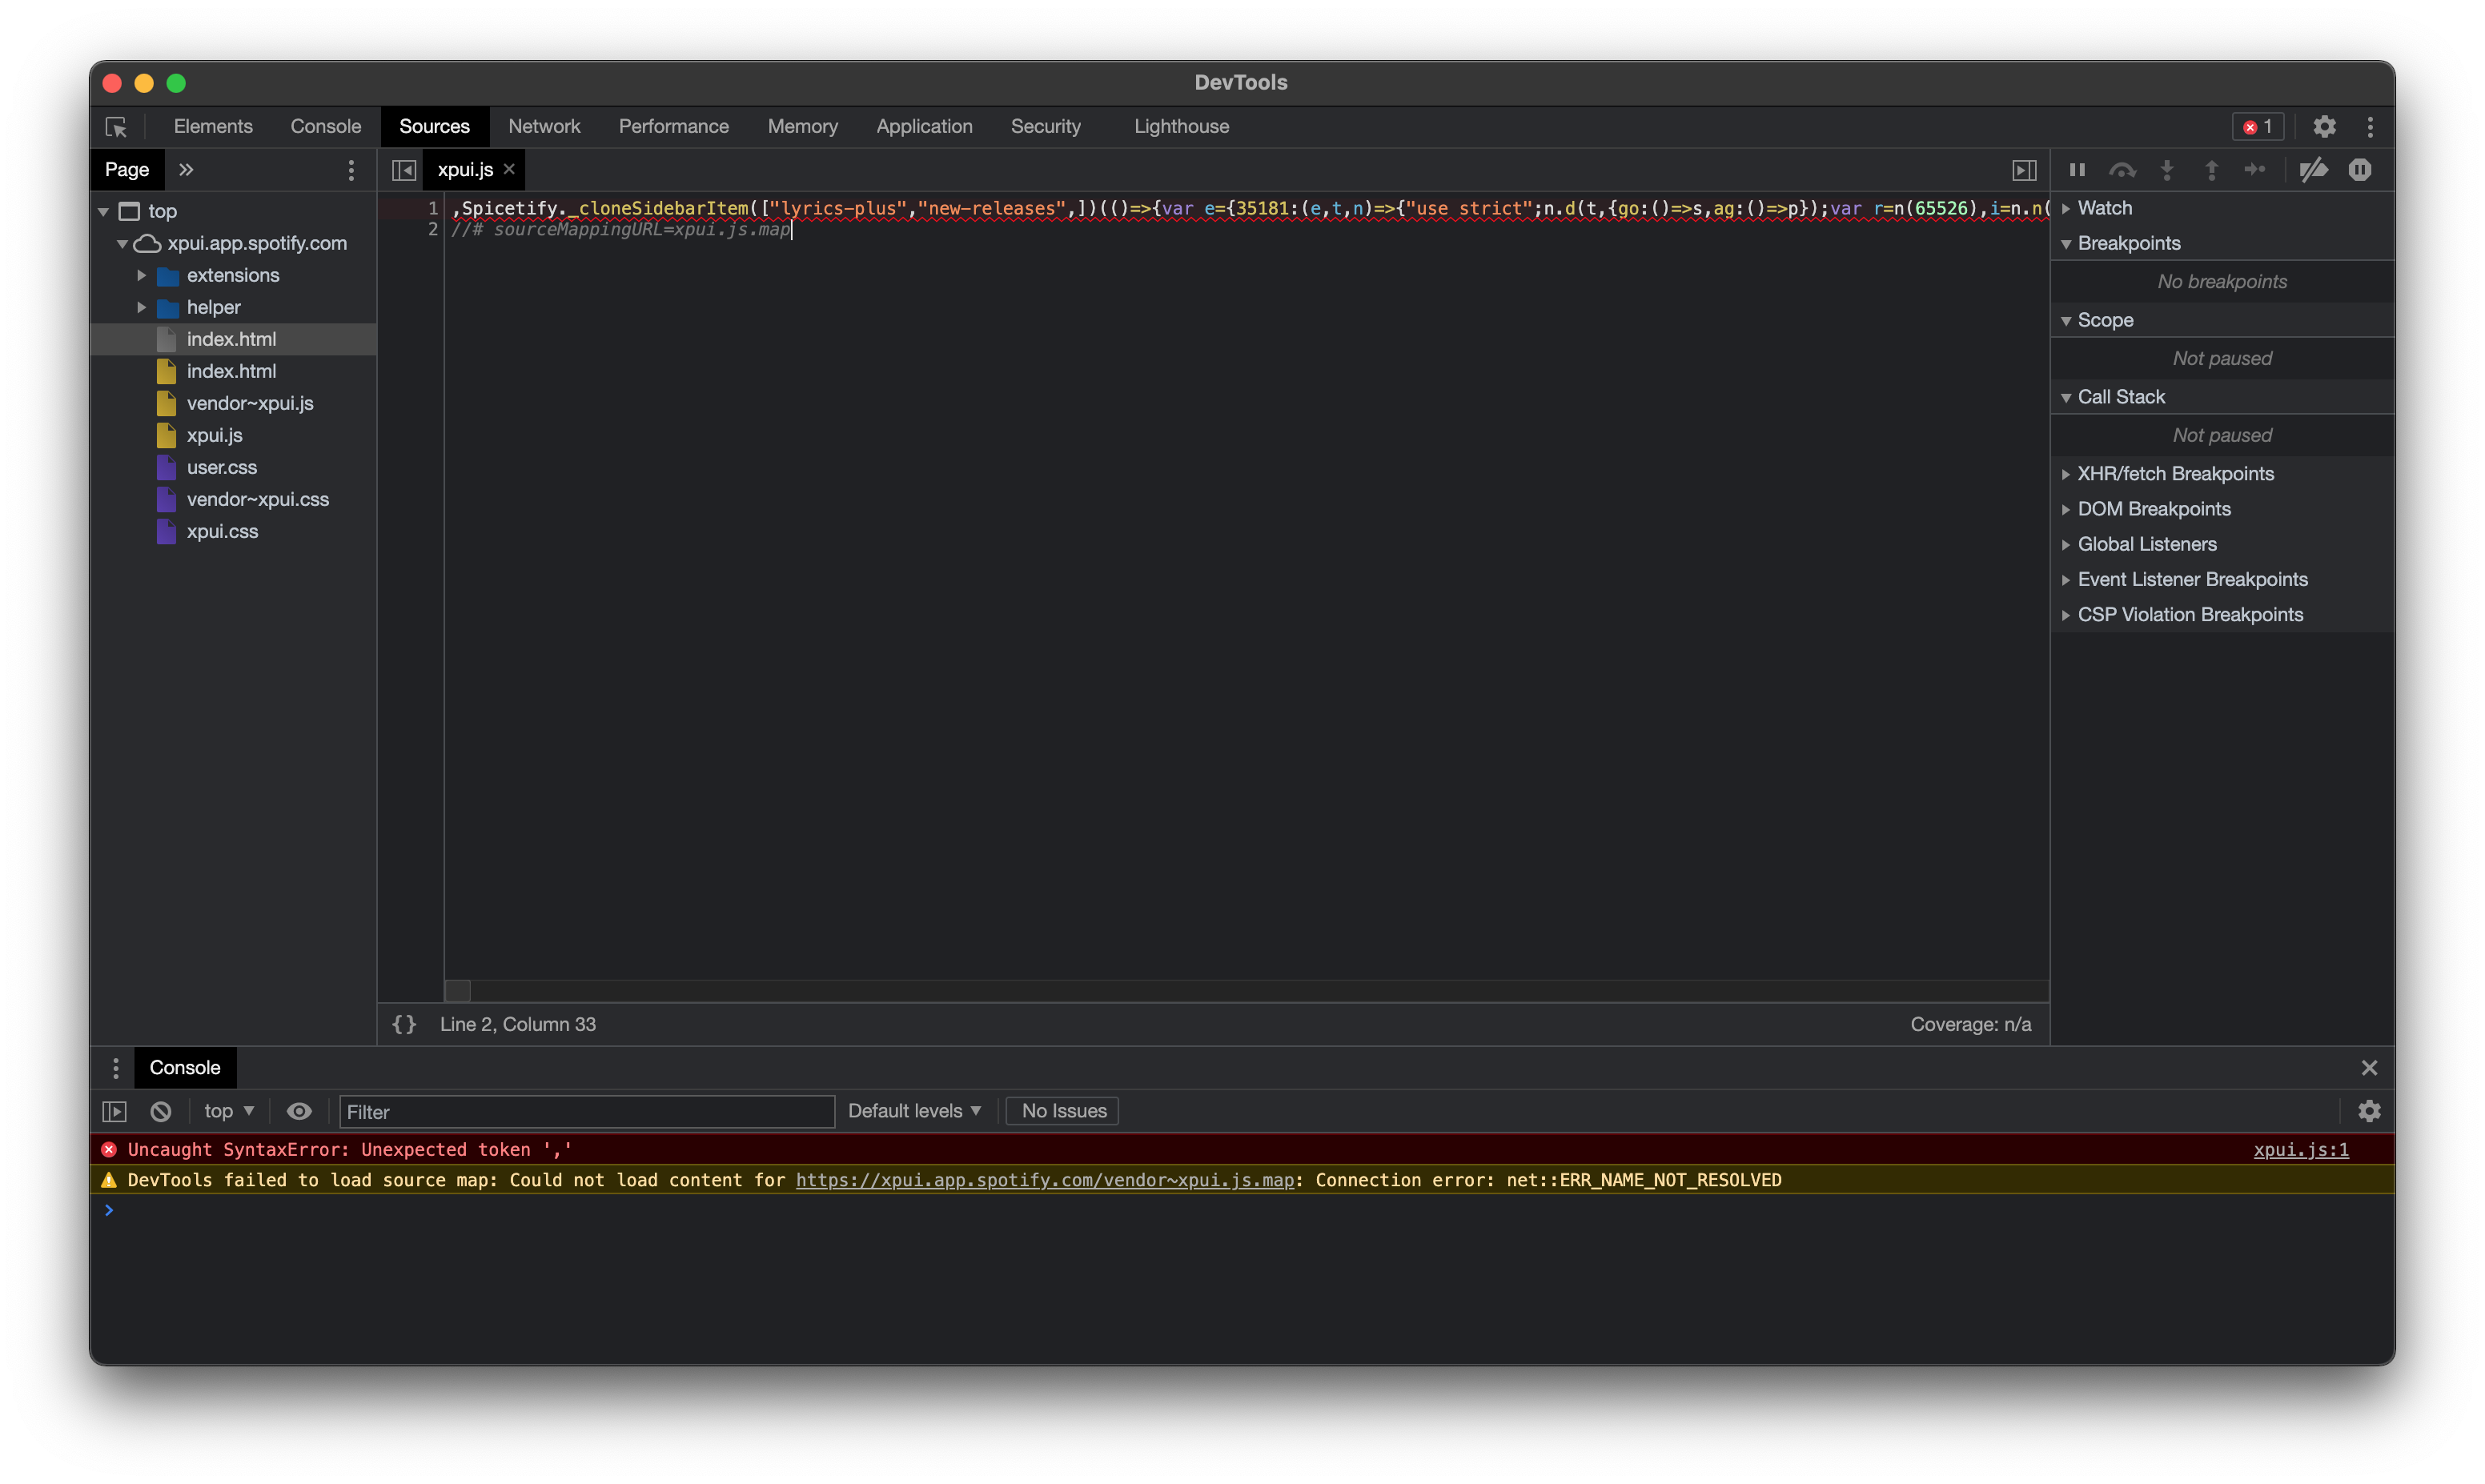
Task: Open Page navigator options menu
Action: [x=351, y=170]
